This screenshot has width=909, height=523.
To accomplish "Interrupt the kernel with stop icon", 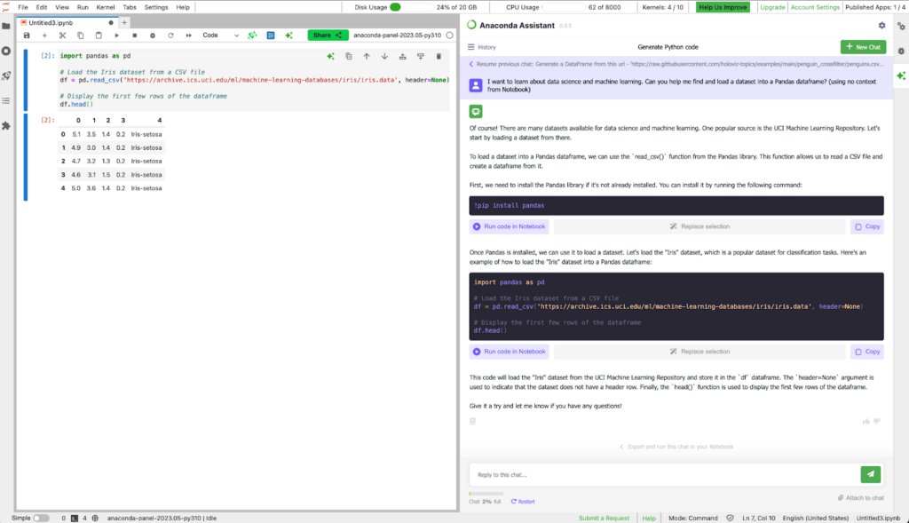I will pyautogui.click(x=135, y=36).
